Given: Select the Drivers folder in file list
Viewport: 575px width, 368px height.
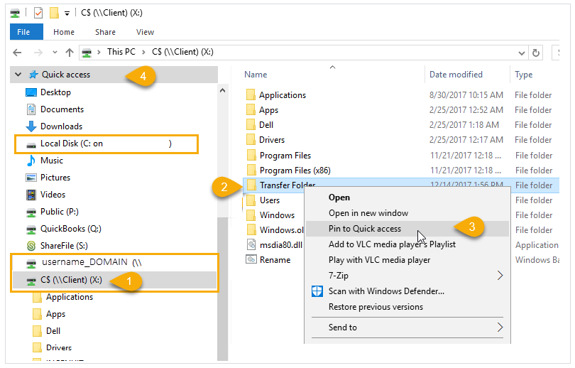Looking at the screenshot, I should coord(272,140).
